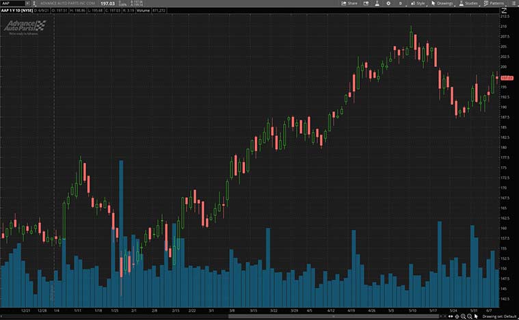This screenshot has height=320, width=519.
Task: Click the zoom in magnifier icon
Action: [x=462, y=316]
